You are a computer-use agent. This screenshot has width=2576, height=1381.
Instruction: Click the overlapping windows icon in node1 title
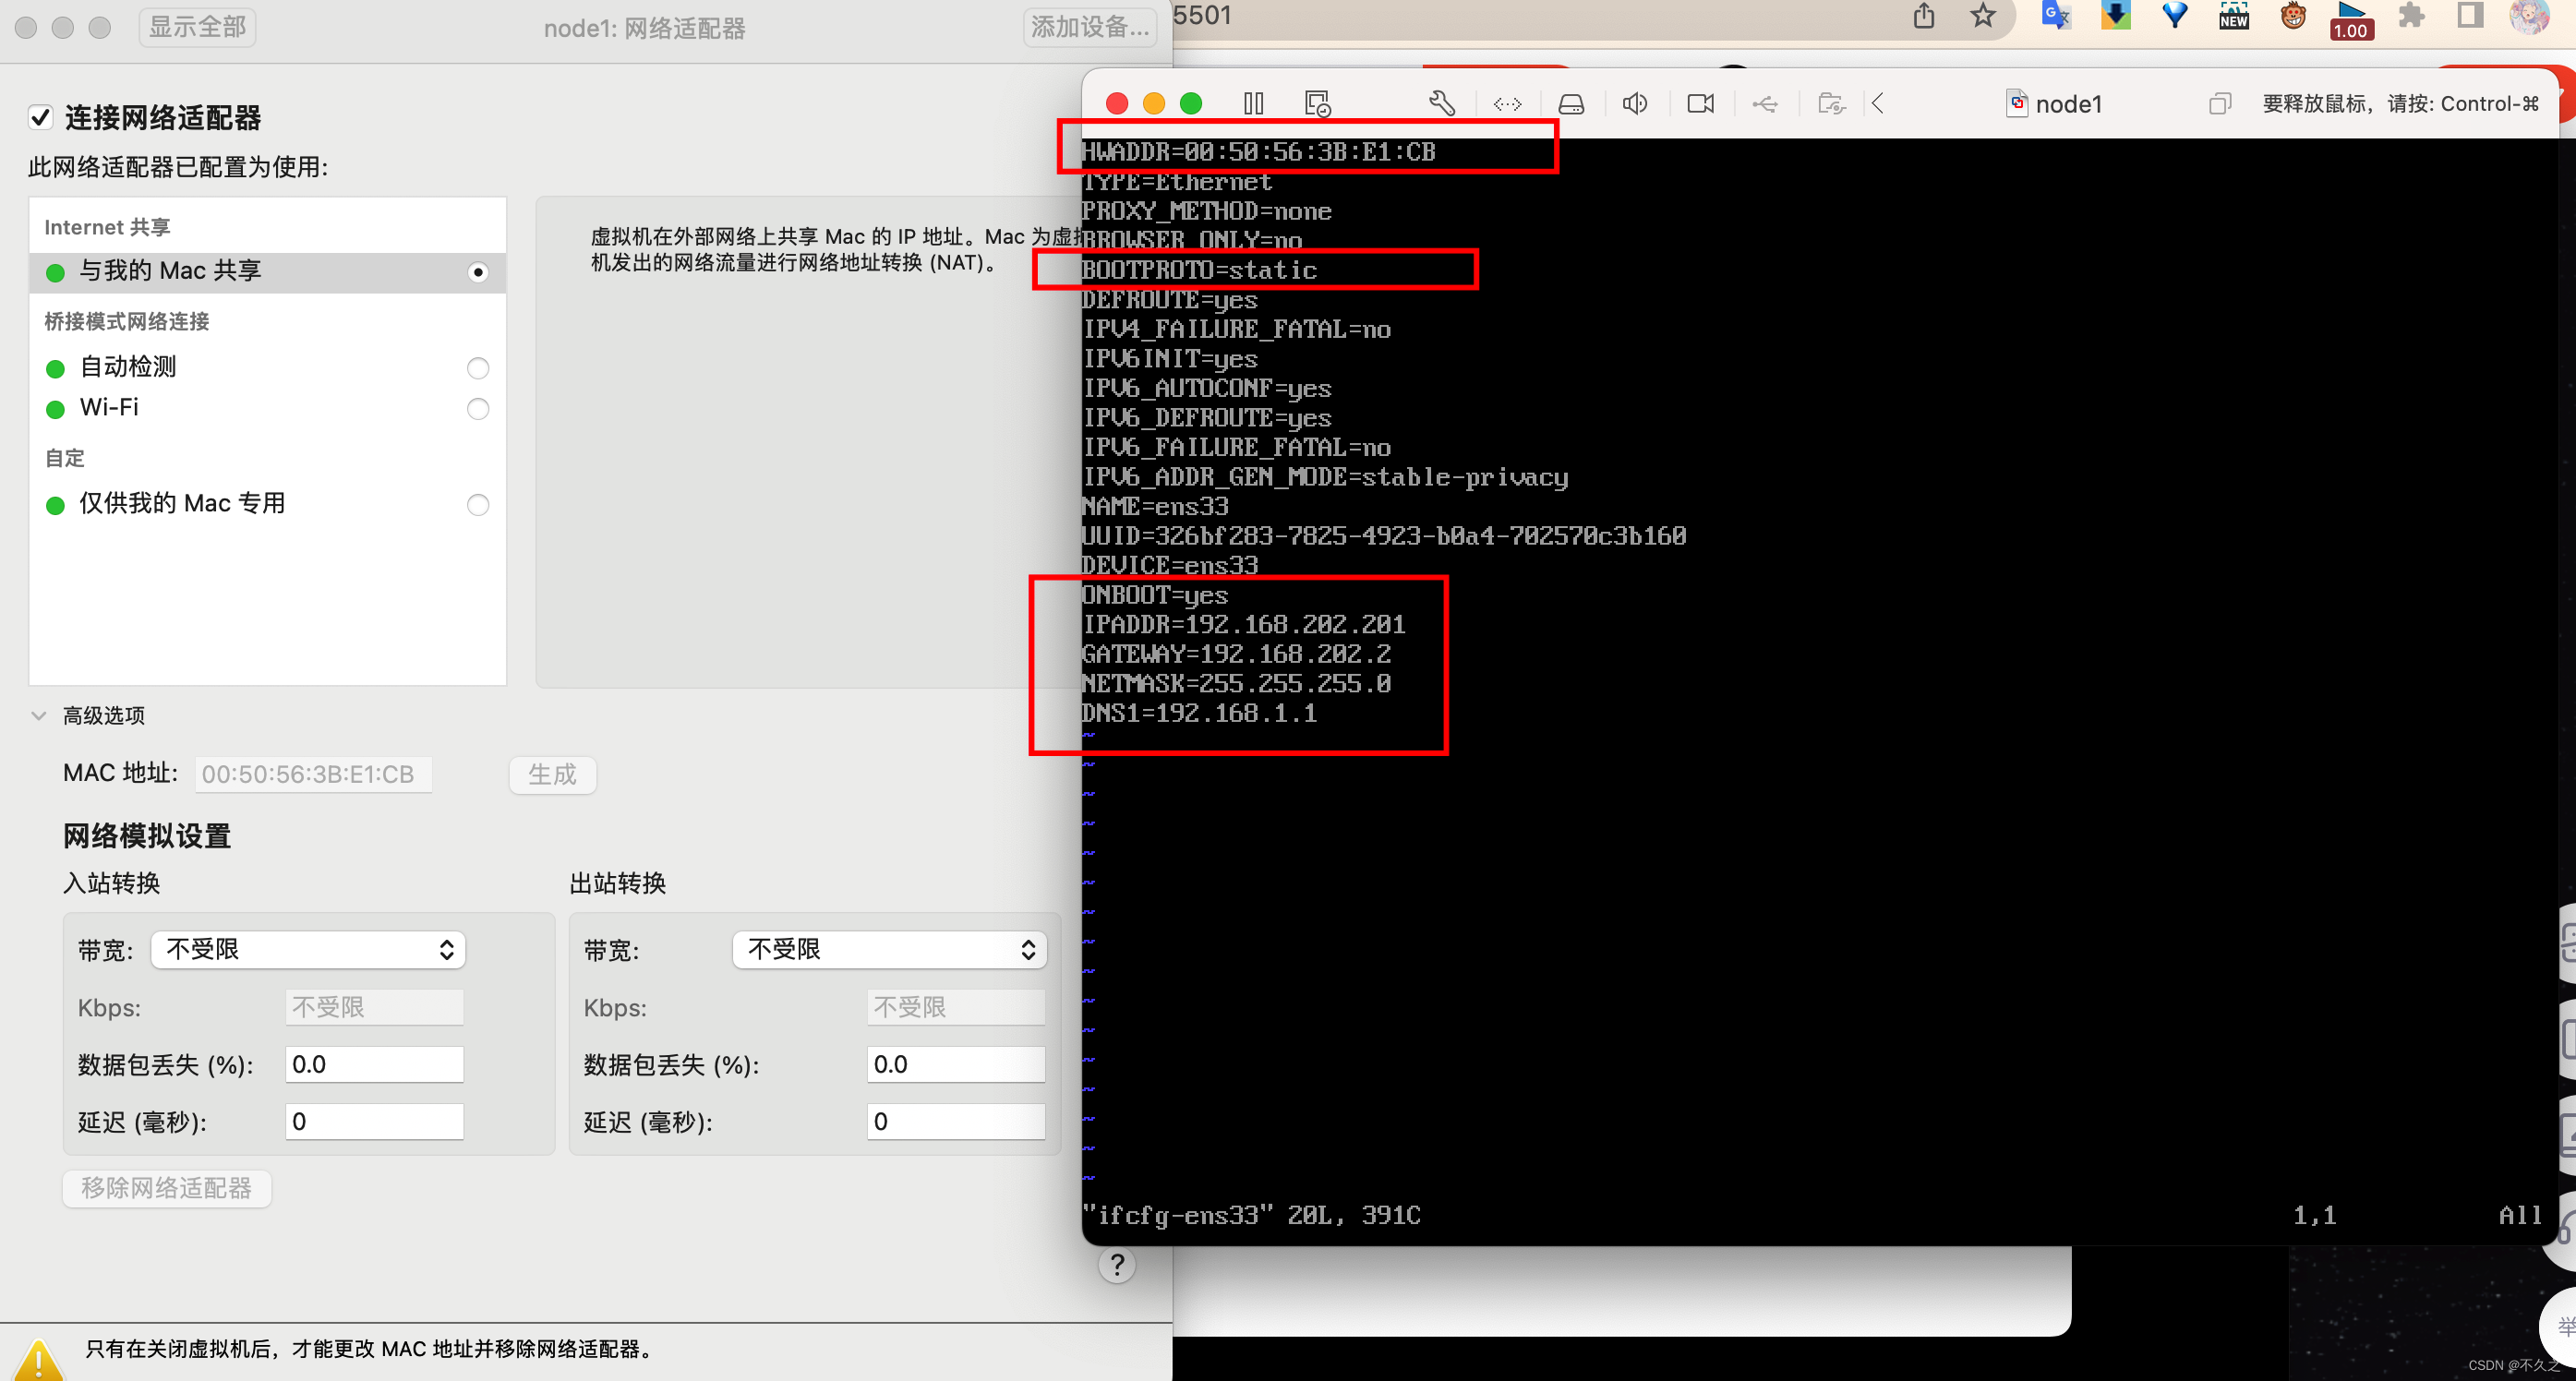(x=2219, y=103)
